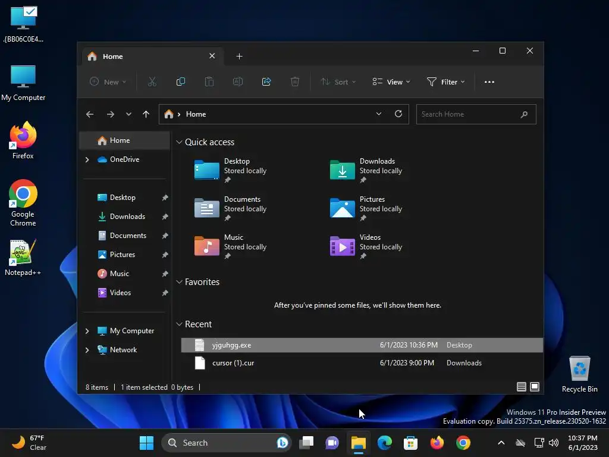Open Notepad++ desktop shortcut
609x457 pixels.
pyautogui.click(x=23, y=258)
